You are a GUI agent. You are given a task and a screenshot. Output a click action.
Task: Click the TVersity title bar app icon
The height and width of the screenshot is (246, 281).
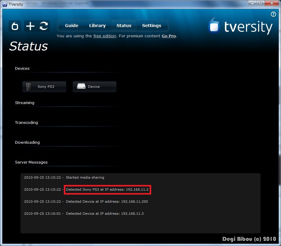click(x=5, y=4)
